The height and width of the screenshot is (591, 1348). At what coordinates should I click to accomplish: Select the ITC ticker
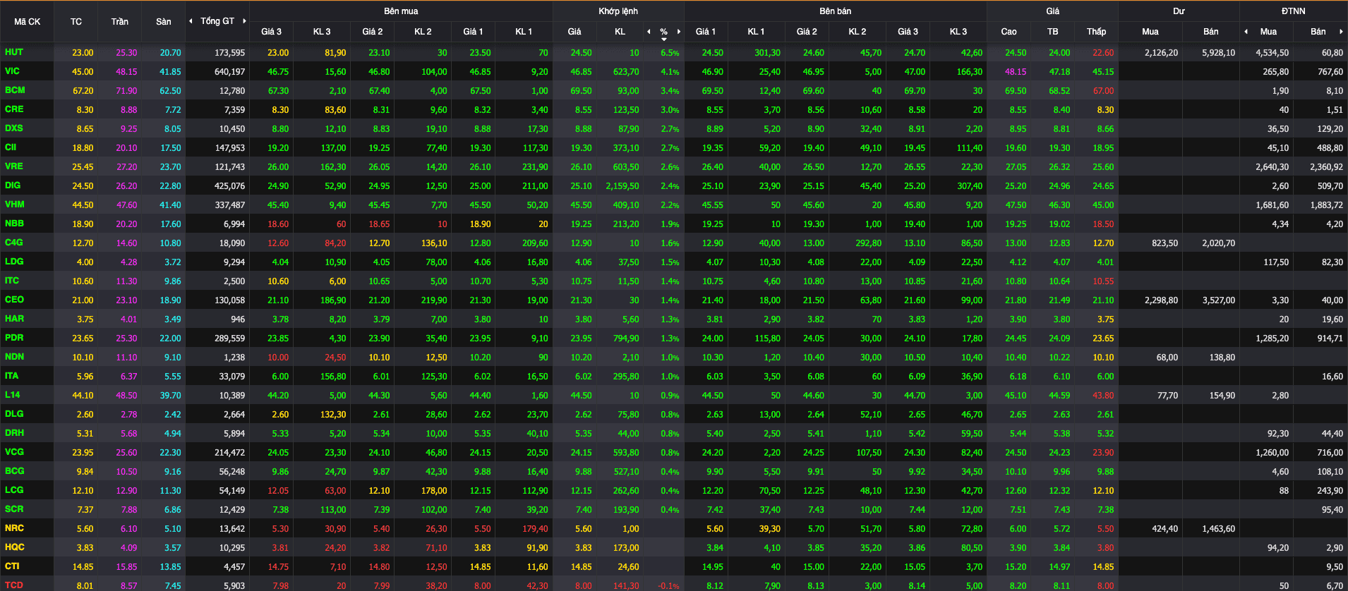pyautogui.click(x=12, y=281)
